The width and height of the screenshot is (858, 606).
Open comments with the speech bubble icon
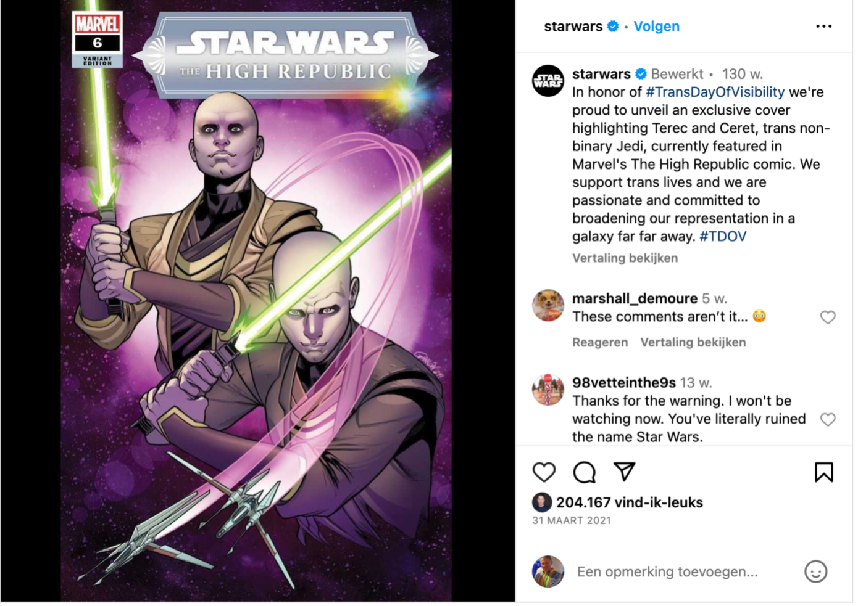(584, 472)
